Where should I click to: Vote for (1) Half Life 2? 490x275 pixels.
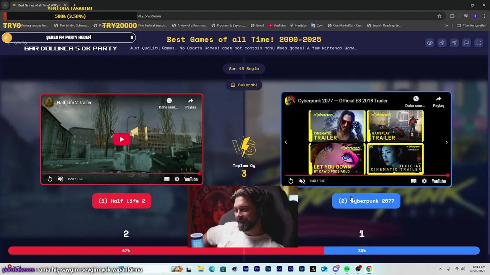coord(122,201)
